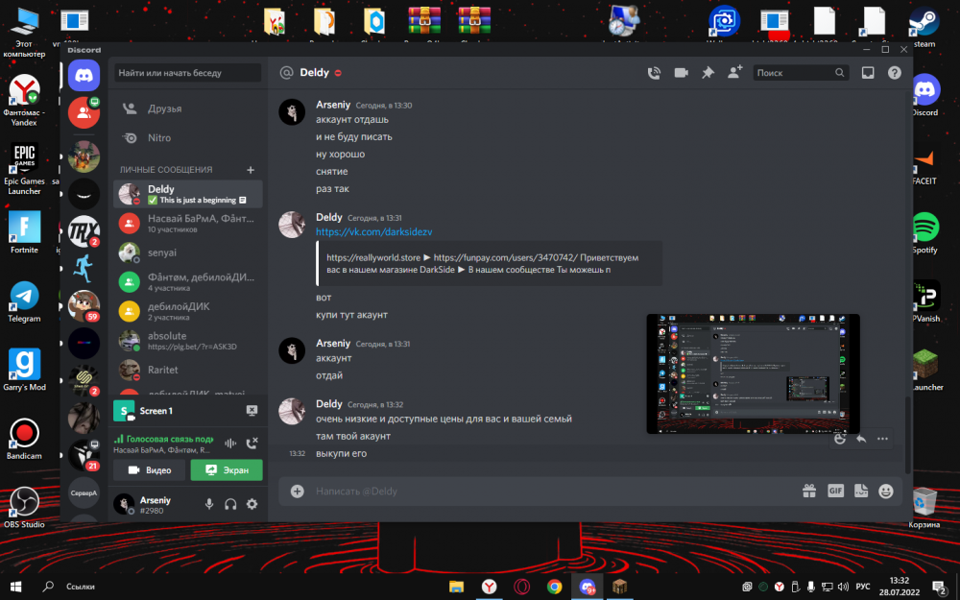Screen dimensions: 960x600
Task: Open the senyai conversation
Action: pyautogui.click(x=188, y=252)
